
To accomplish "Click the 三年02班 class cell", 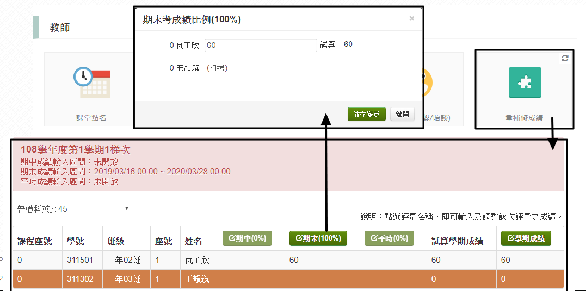I will pos(126,260).
